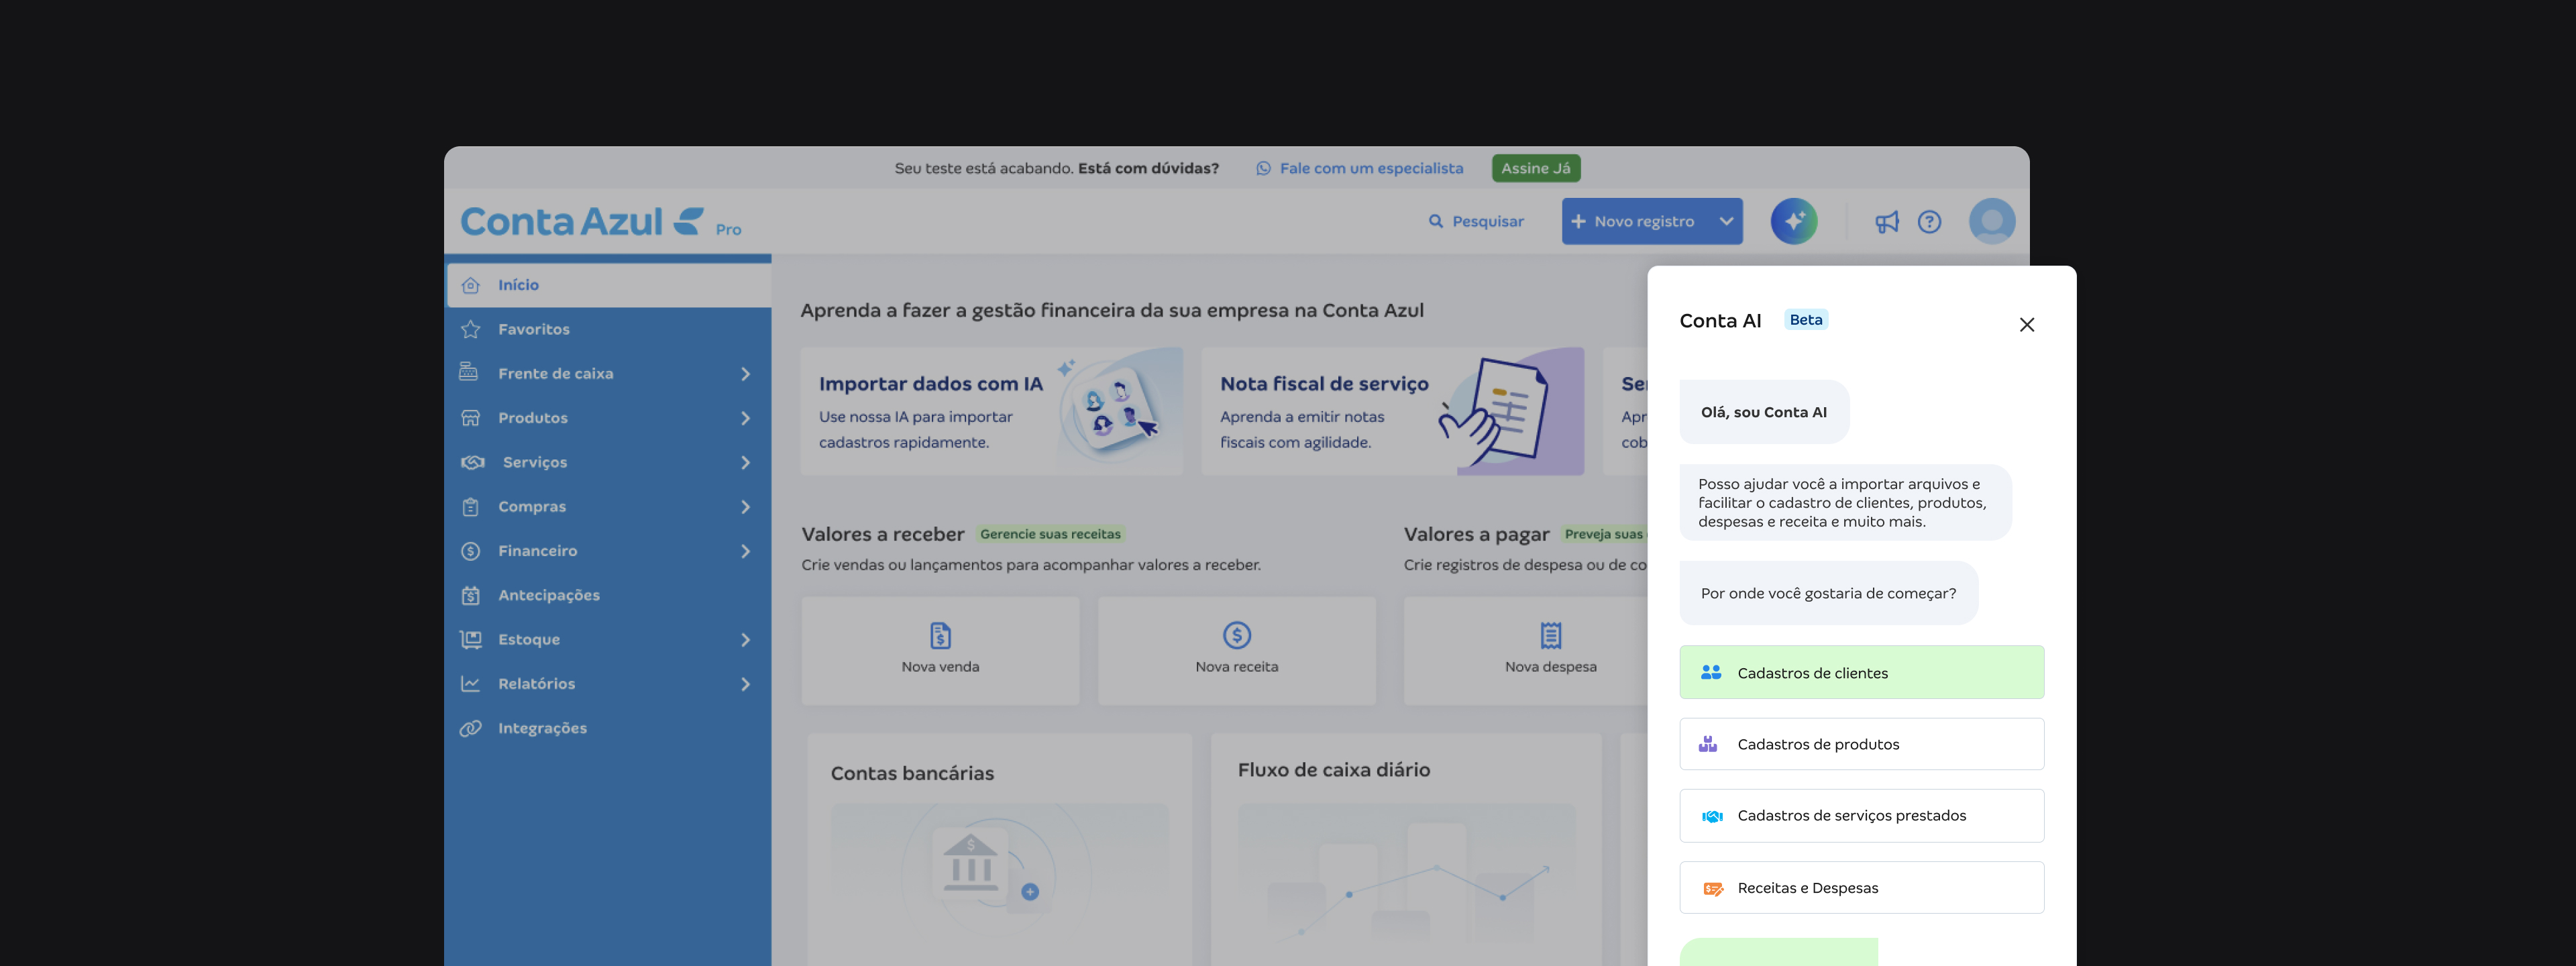Click the serviços prestados handshake icon

(x=1712, y=816)
